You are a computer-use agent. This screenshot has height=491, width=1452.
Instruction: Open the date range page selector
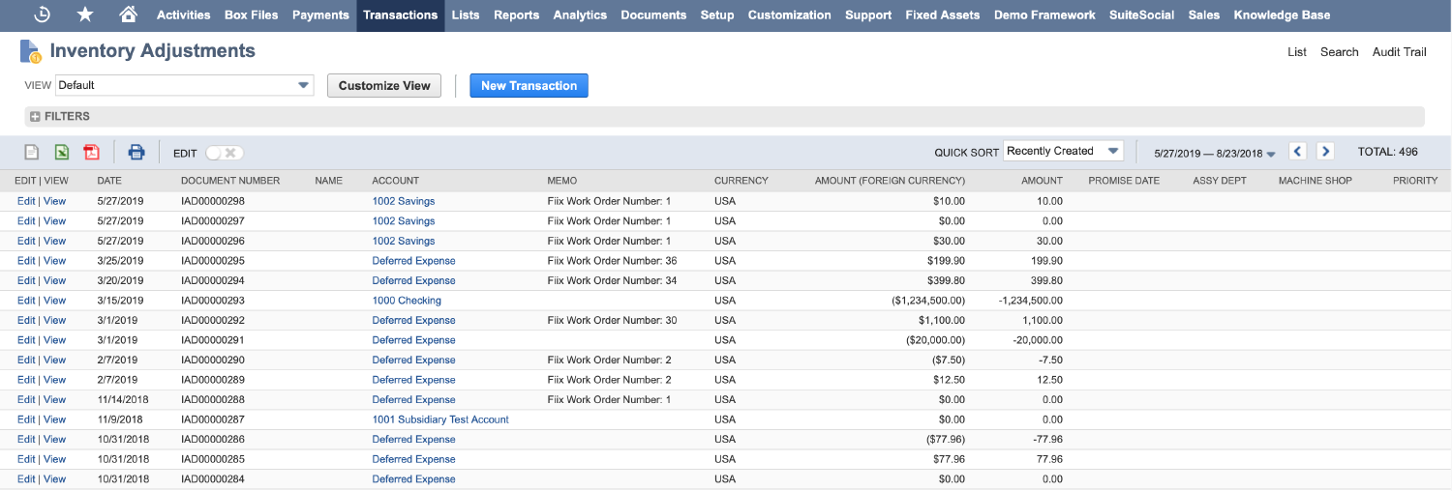point(1215,153)
